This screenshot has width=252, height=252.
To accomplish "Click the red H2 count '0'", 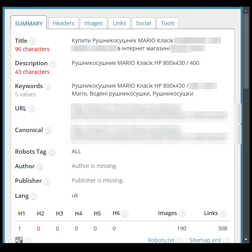I will [39, 228].
